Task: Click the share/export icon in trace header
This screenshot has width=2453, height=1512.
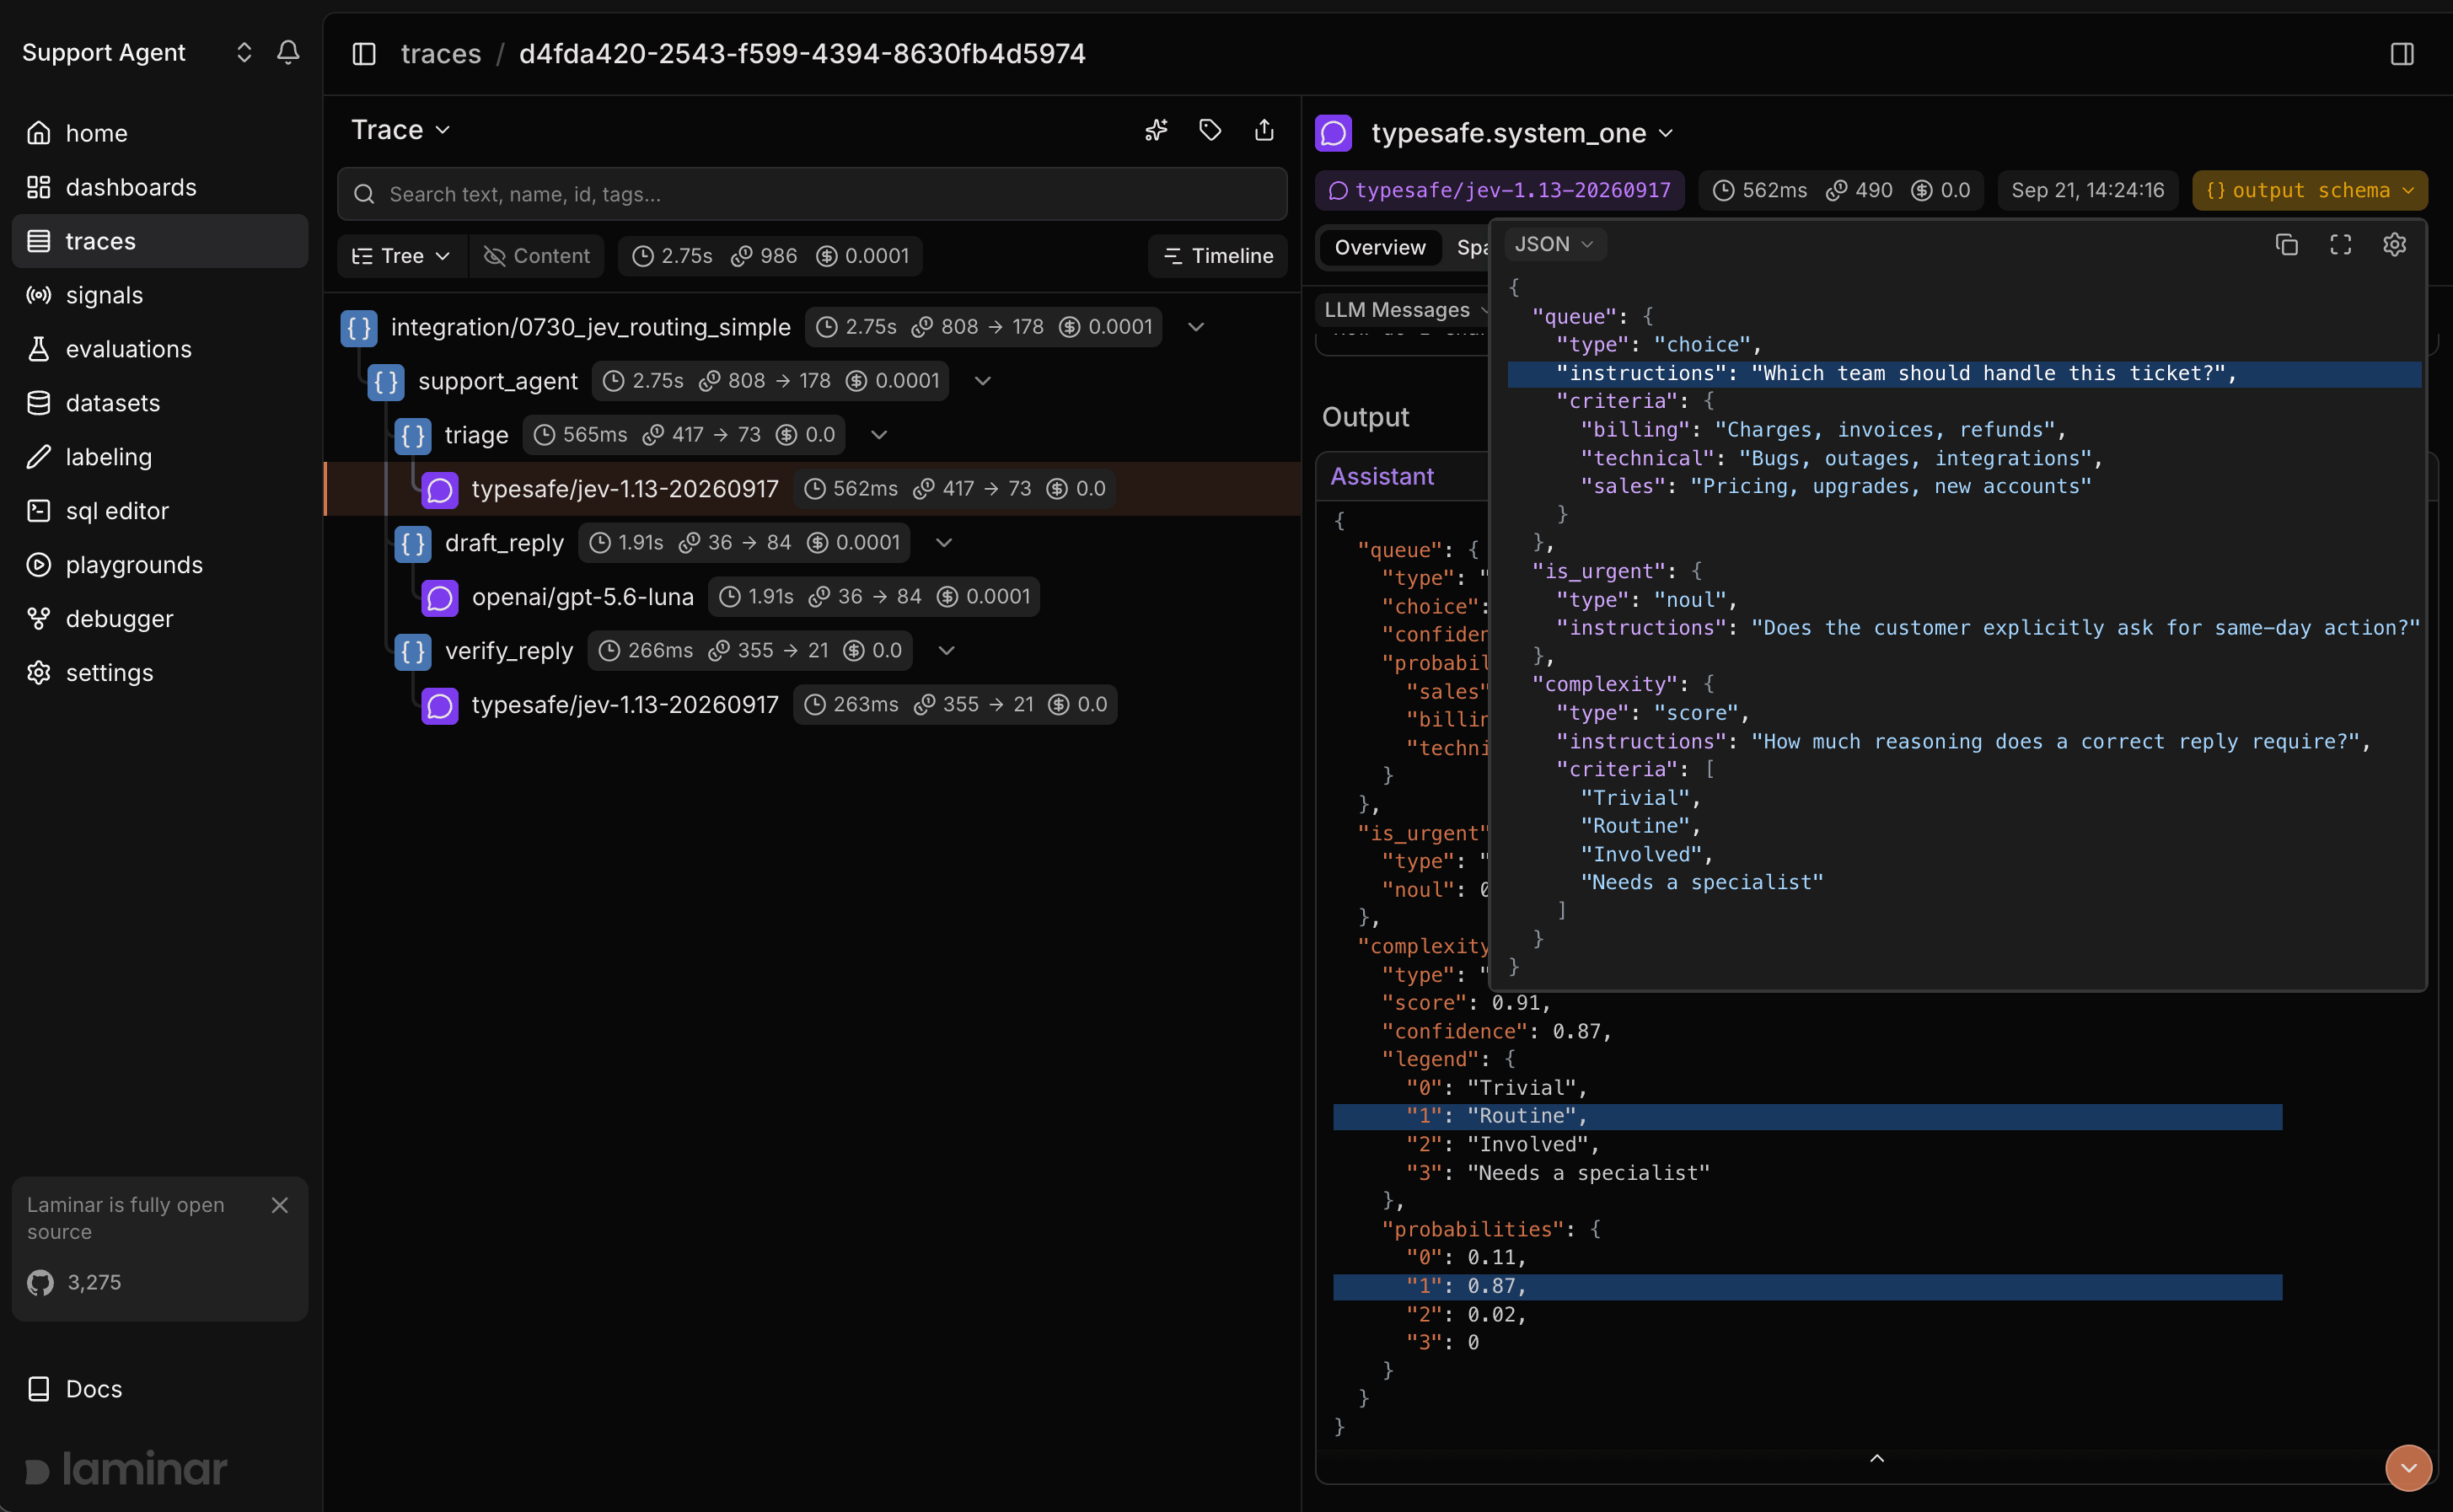Action: 1264,130
